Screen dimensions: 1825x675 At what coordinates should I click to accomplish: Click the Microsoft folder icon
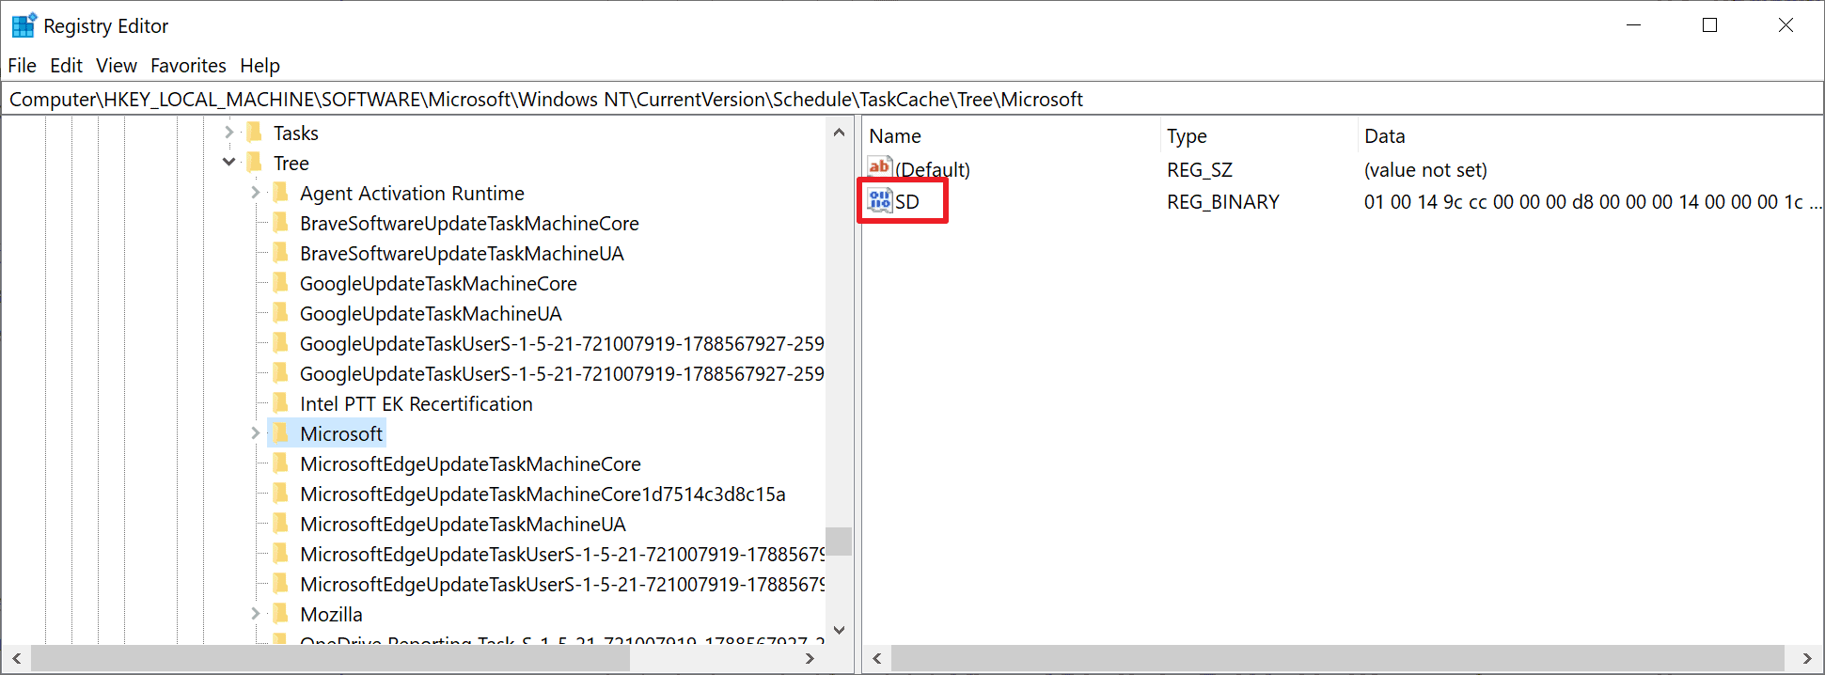tap(280, 433)
